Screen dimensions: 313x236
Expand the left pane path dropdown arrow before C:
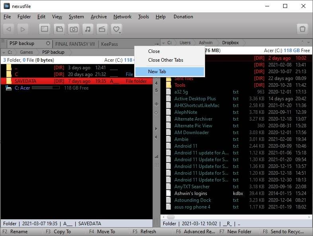click(x=4, y=53)
